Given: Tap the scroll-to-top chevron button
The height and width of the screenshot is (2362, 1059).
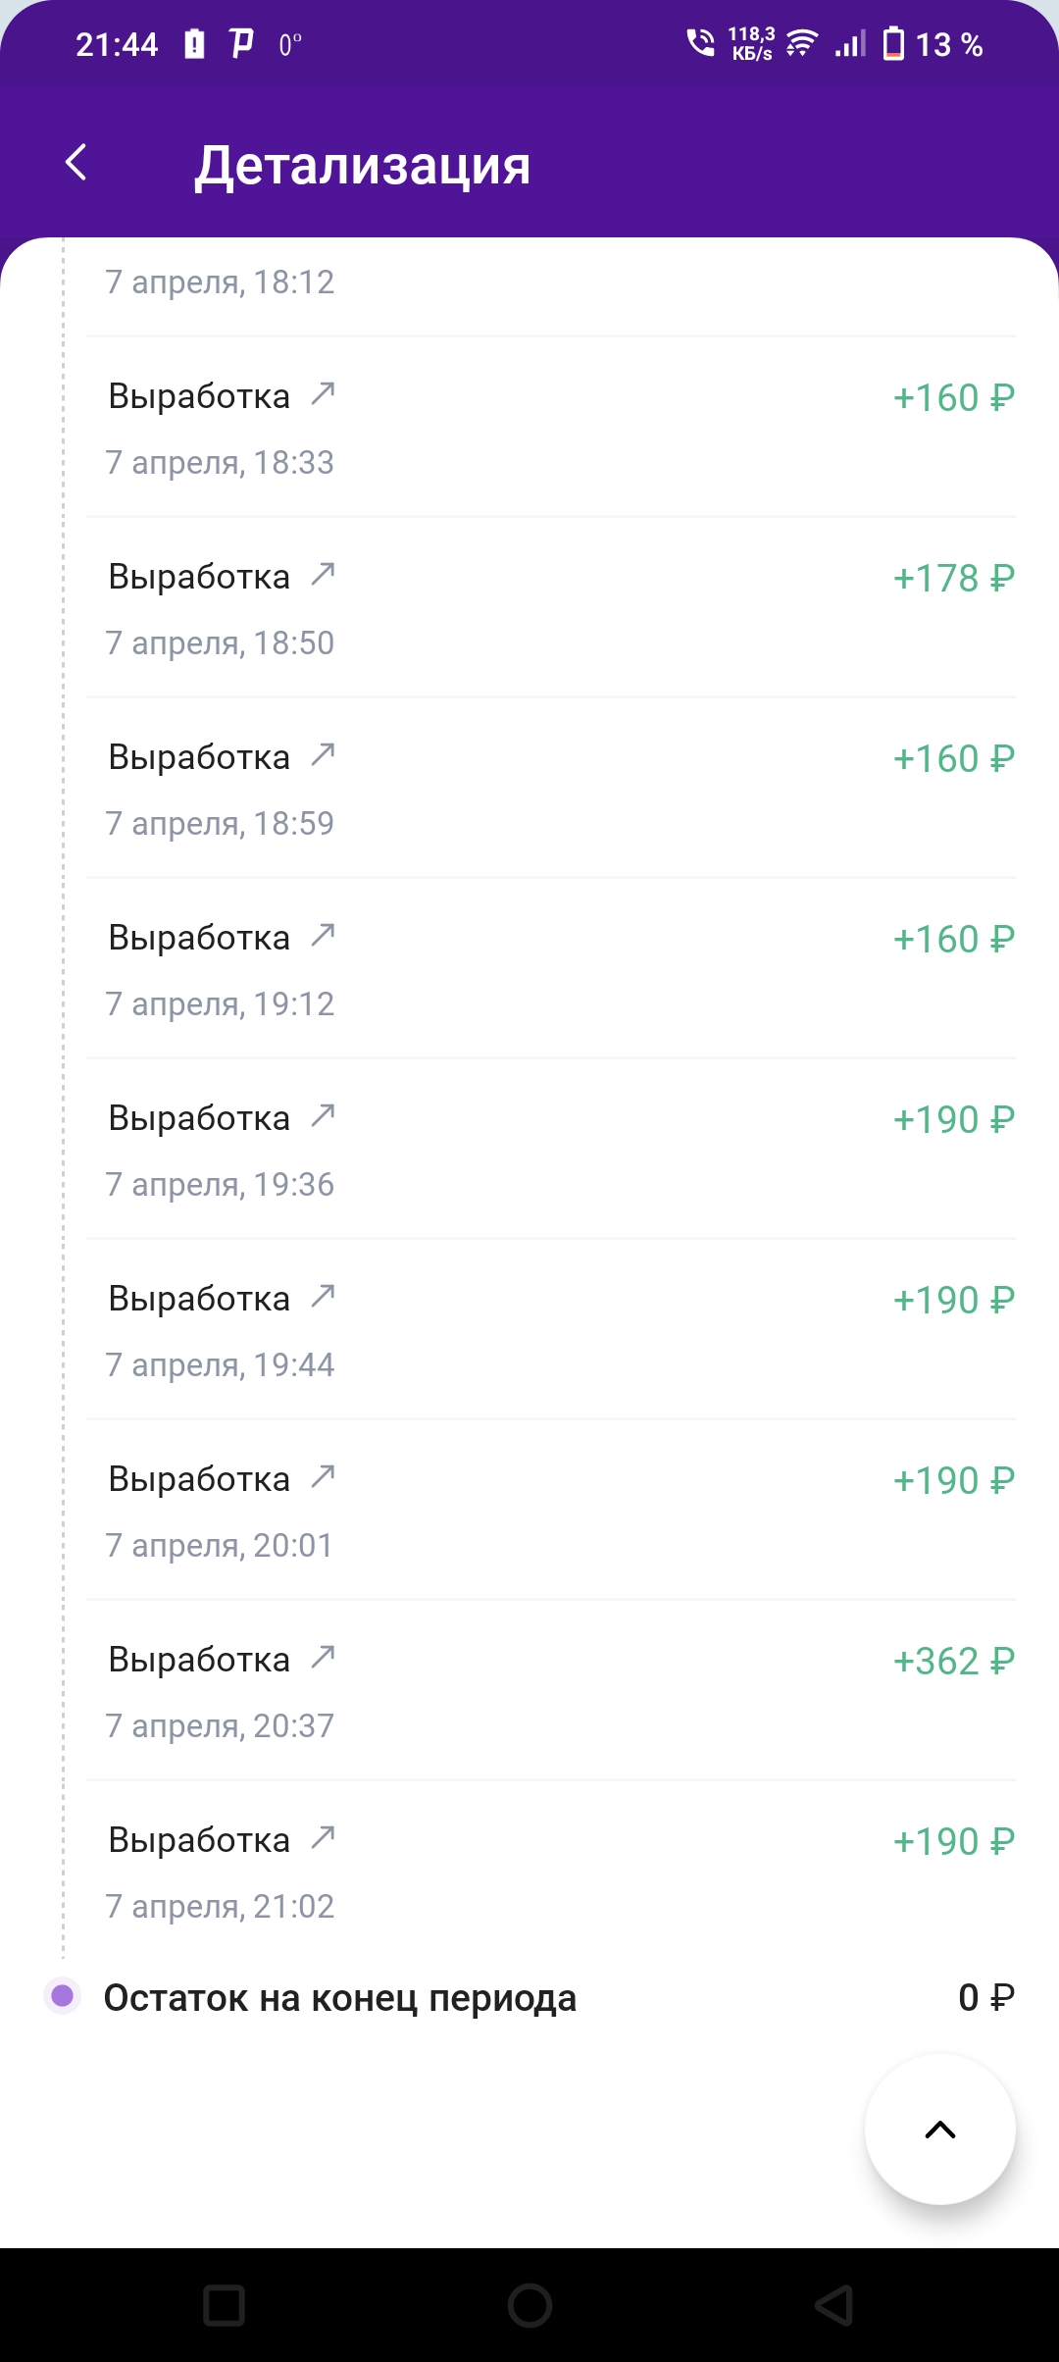Looking at the screenshot, I should [x=939, y=2130].
